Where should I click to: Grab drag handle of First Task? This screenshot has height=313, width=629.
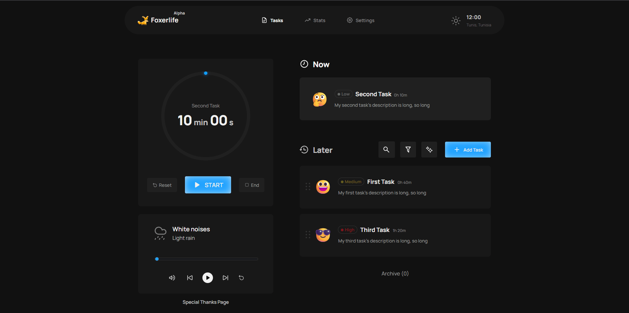pyautogui.click(x=308, y=186)
